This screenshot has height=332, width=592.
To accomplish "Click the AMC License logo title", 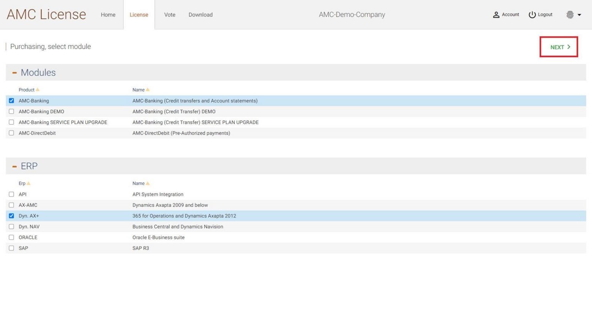I will click(x=46, y=14).
